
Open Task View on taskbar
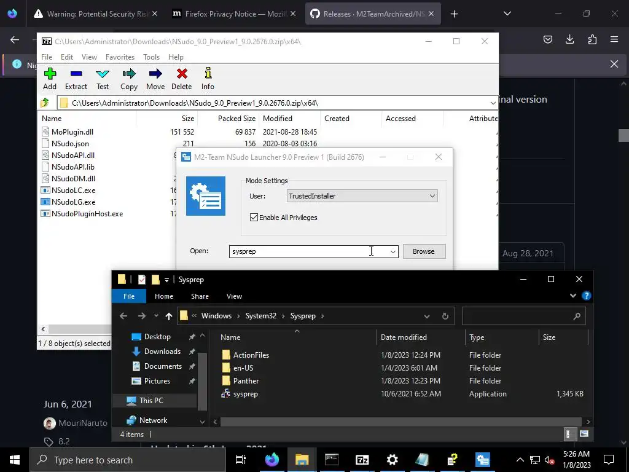(241, 460)
